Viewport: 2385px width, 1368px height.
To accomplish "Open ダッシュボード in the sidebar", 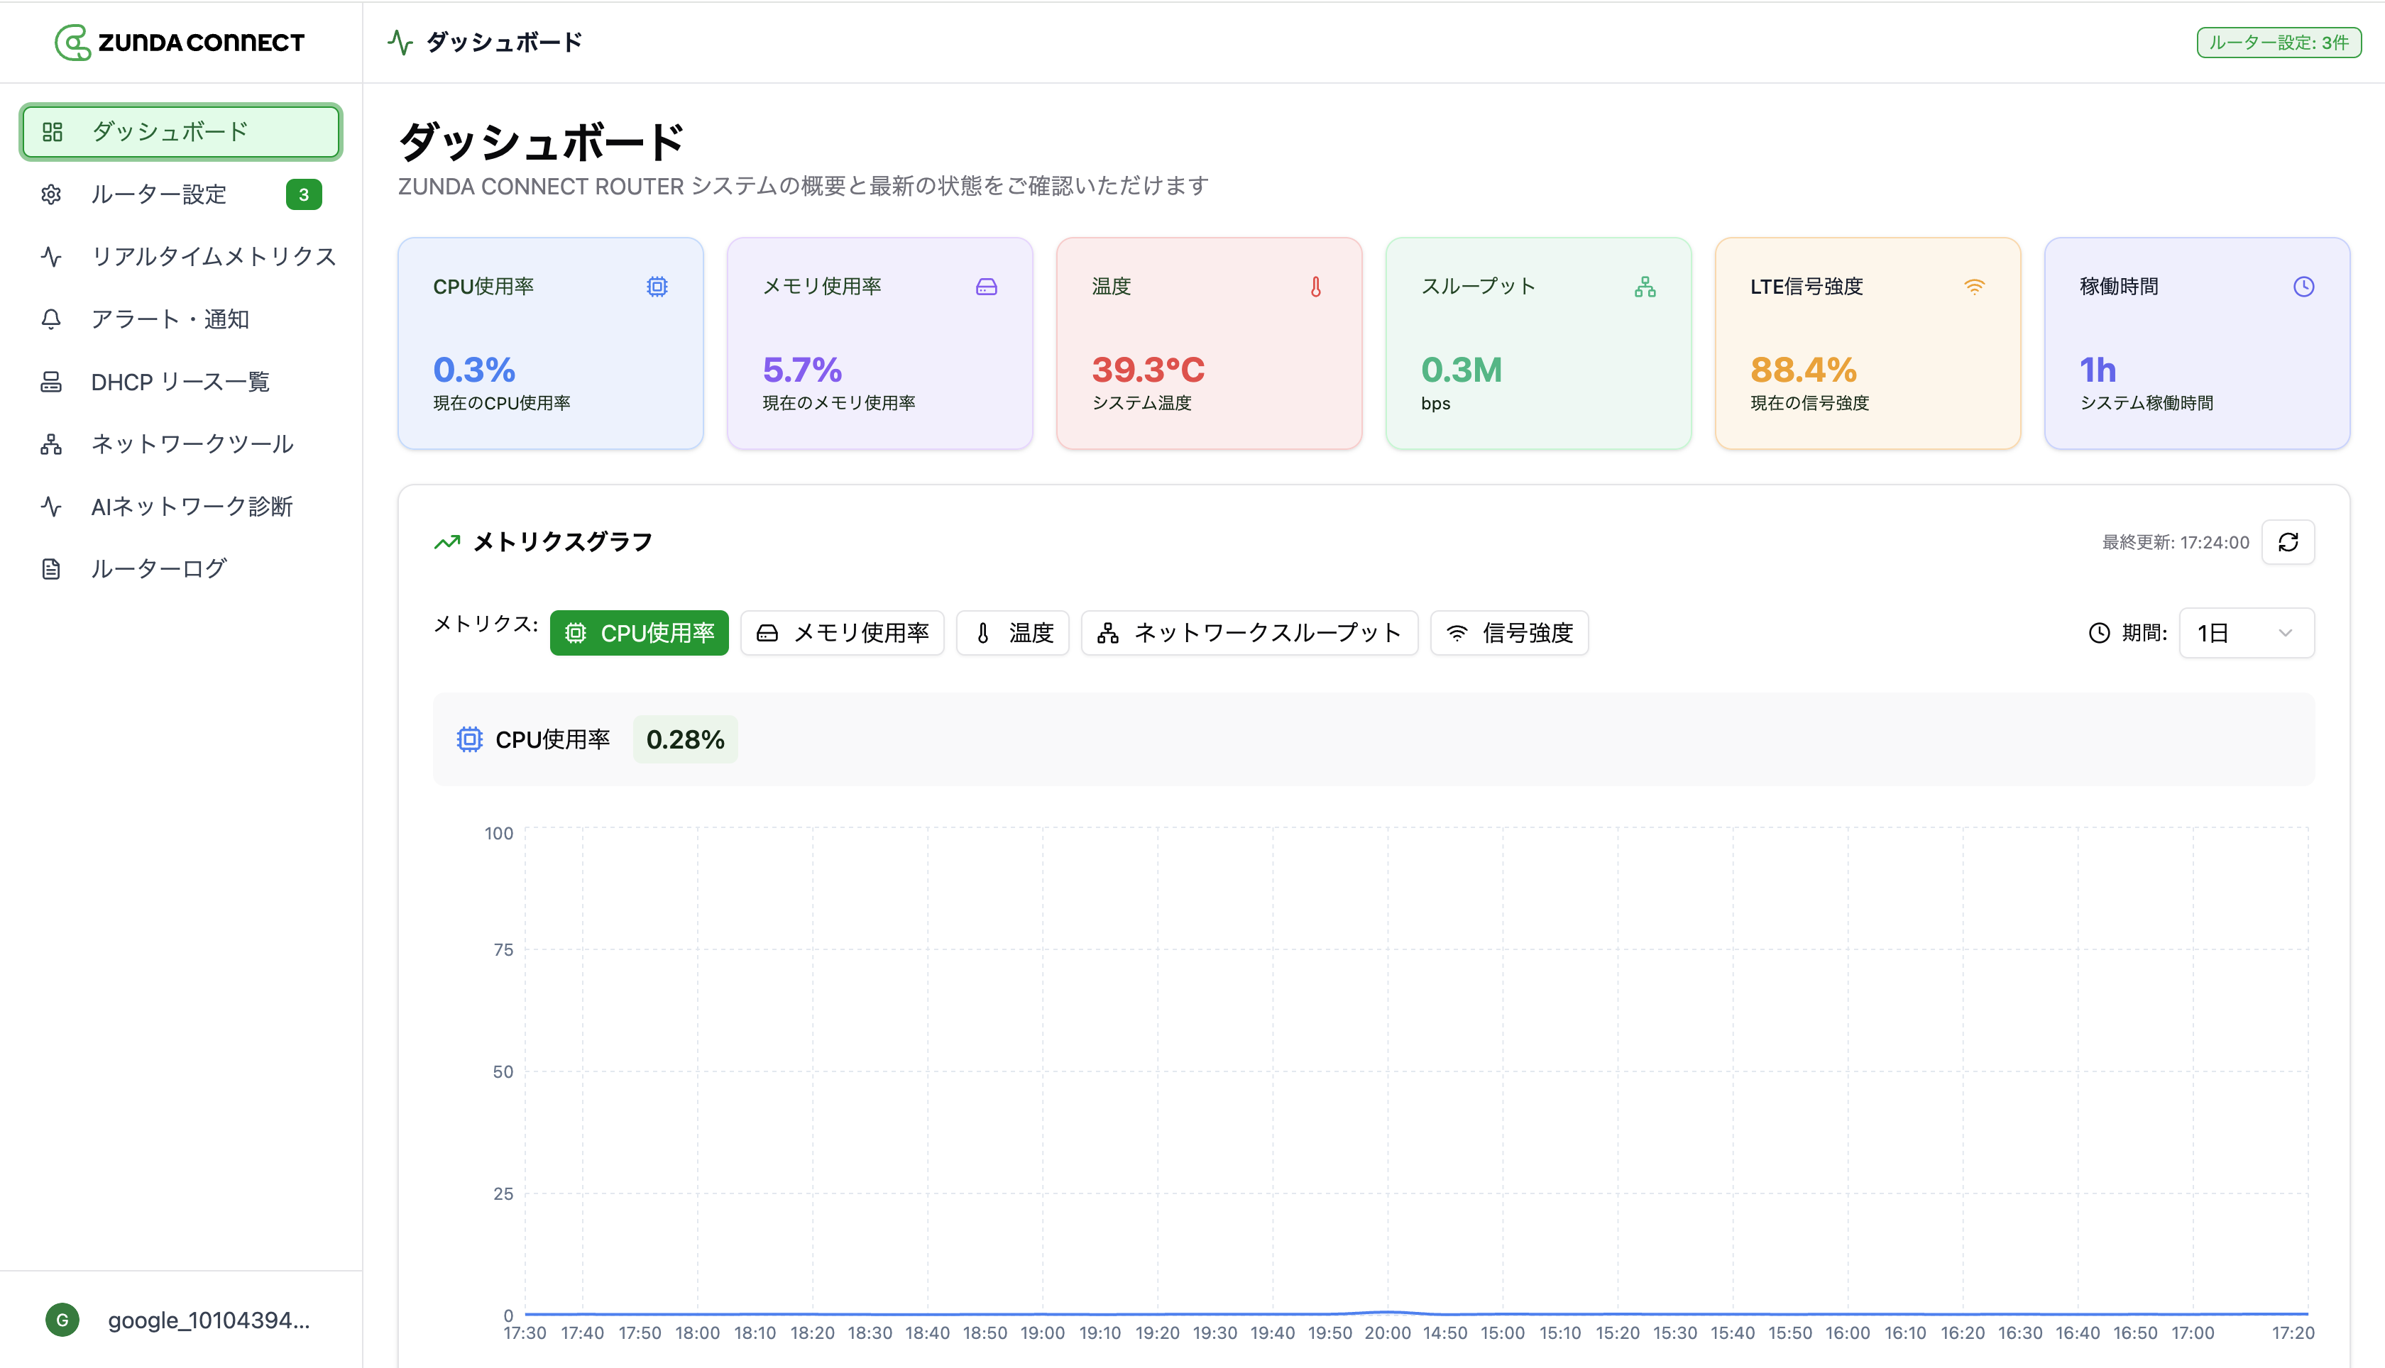I will [182, 131].
